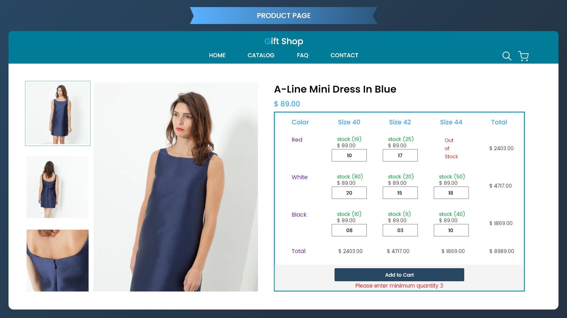Go to the HOME menu item
The height and width of the screenshot is (318, 567).
pos(217,55)
